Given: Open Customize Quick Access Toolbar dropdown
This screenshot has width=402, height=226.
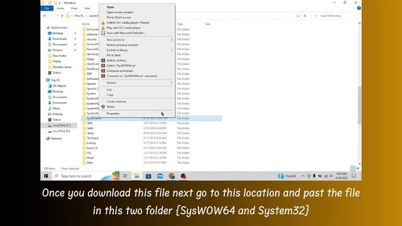Looking at the screenshot, I should [x=60, y=3].
